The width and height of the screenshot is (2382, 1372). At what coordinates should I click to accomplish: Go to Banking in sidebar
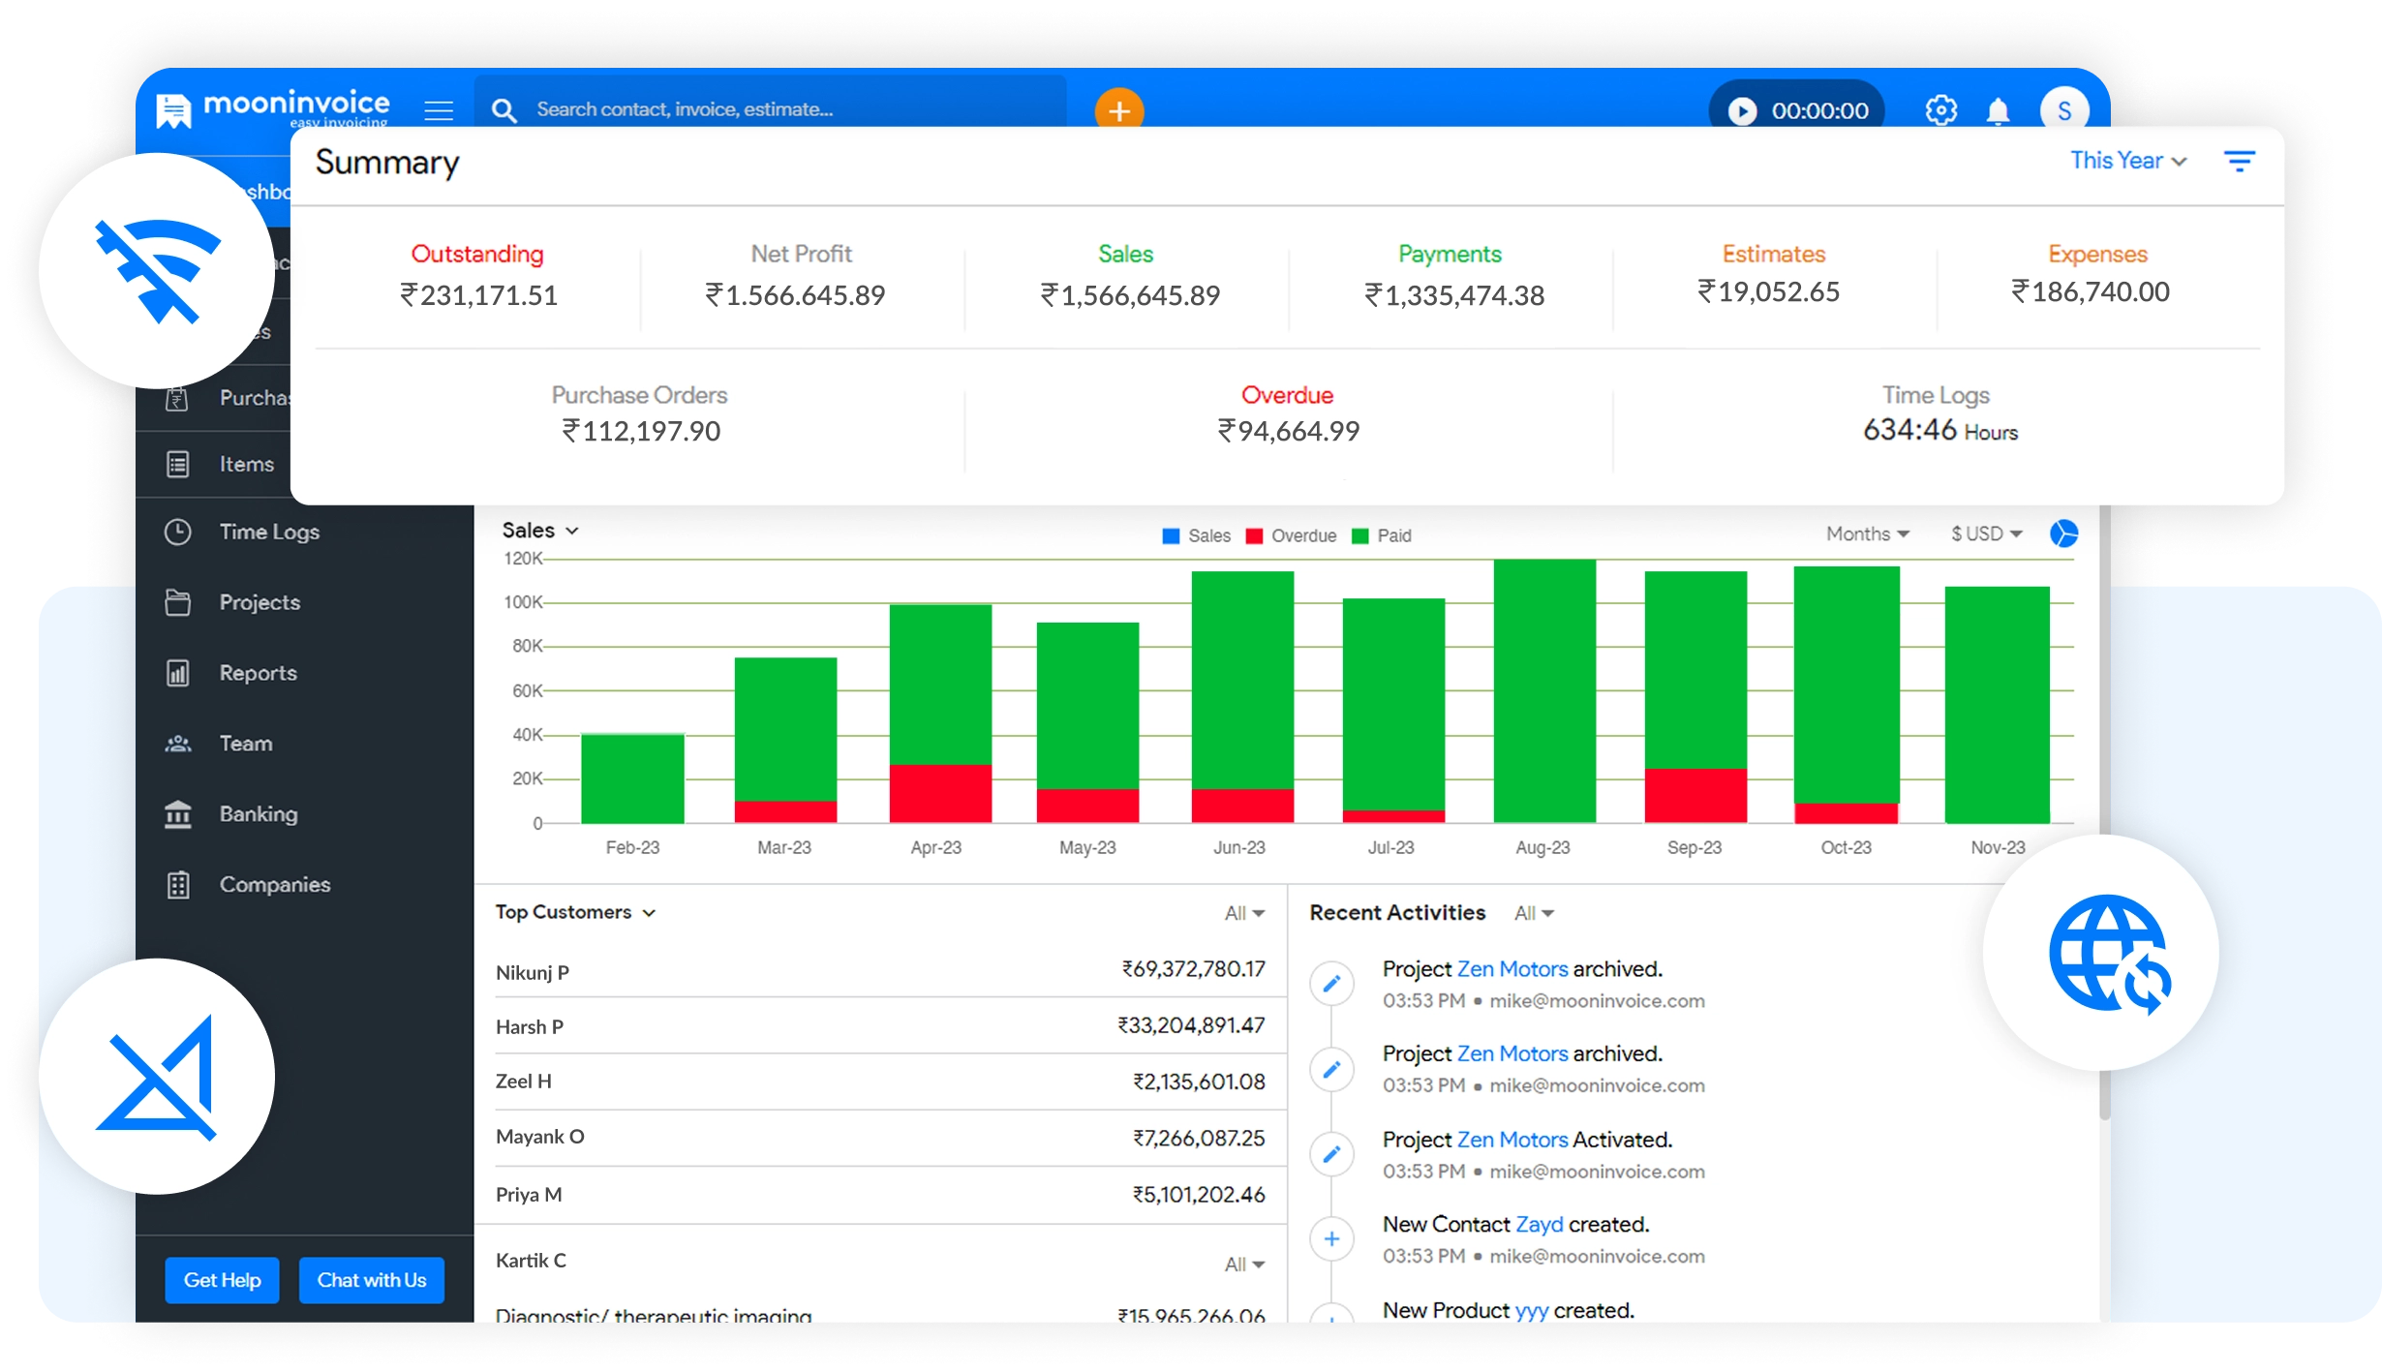(258, 814)
